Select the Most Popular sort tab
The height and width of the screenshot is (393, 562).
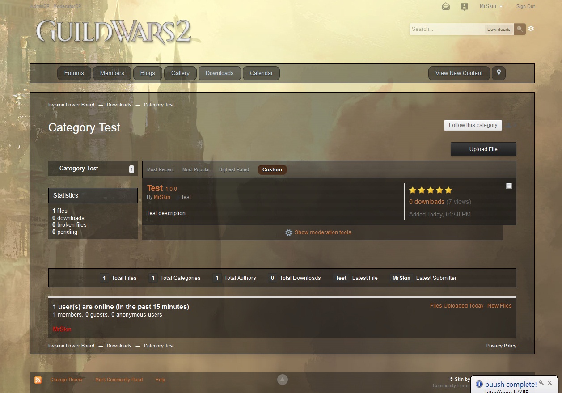196,169
